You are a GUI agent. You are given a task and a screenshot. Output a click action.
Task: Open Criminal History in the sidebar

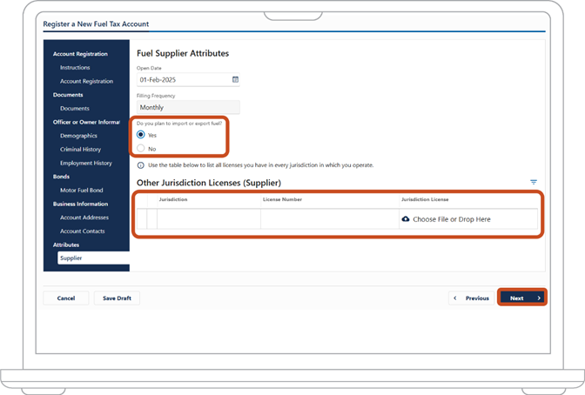pyautogui.click(x=81, y=149)
